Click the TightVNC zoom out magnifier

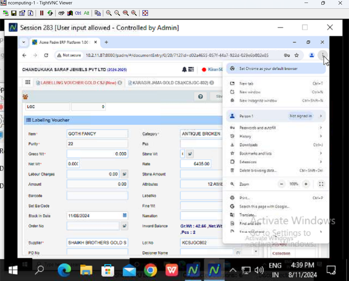117,13
